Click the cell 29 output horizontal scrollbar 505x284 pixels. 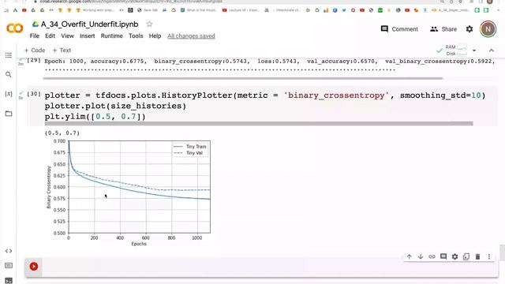[x=243, y=78]
